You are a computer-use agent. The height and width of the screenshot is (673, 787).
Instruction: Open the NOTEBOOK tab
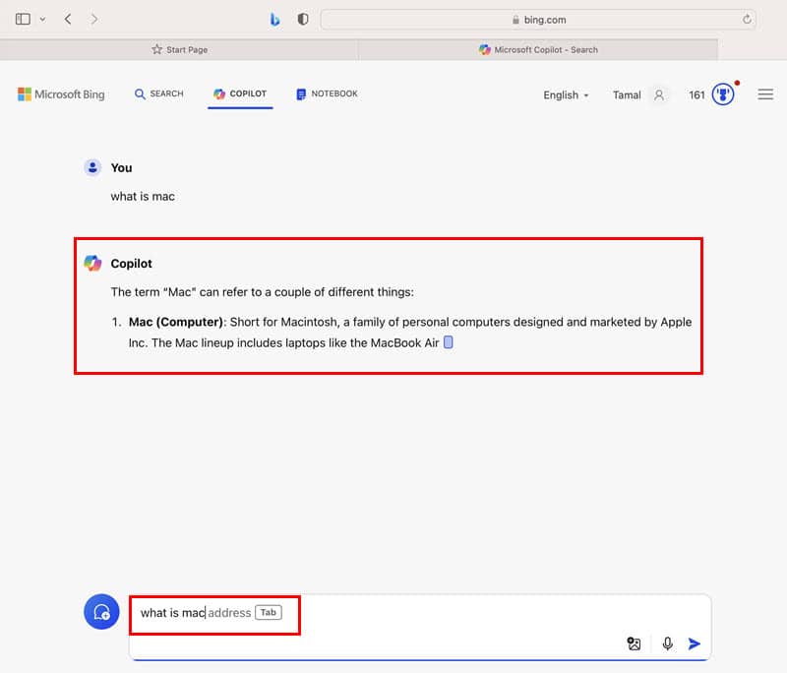[x=327, y=93]
